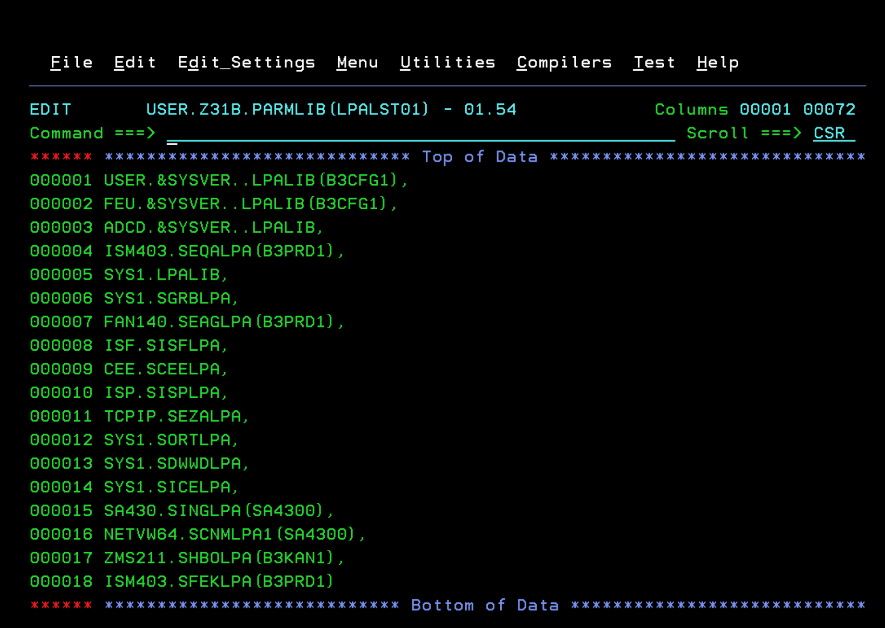
Task: Open the Utilities menu
Action: coord(447,62)
